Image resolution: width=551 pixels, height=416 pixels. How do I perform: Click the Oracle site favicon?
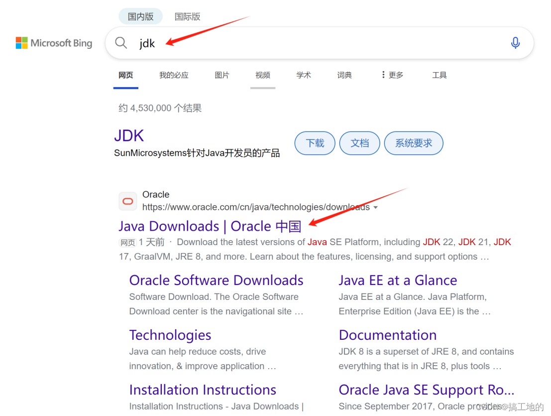click(x=127, y=201)
